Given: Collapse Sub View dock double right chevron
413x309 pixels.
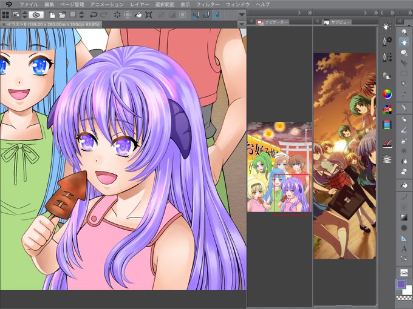Looking at the screenshot, I should [376, 13].
